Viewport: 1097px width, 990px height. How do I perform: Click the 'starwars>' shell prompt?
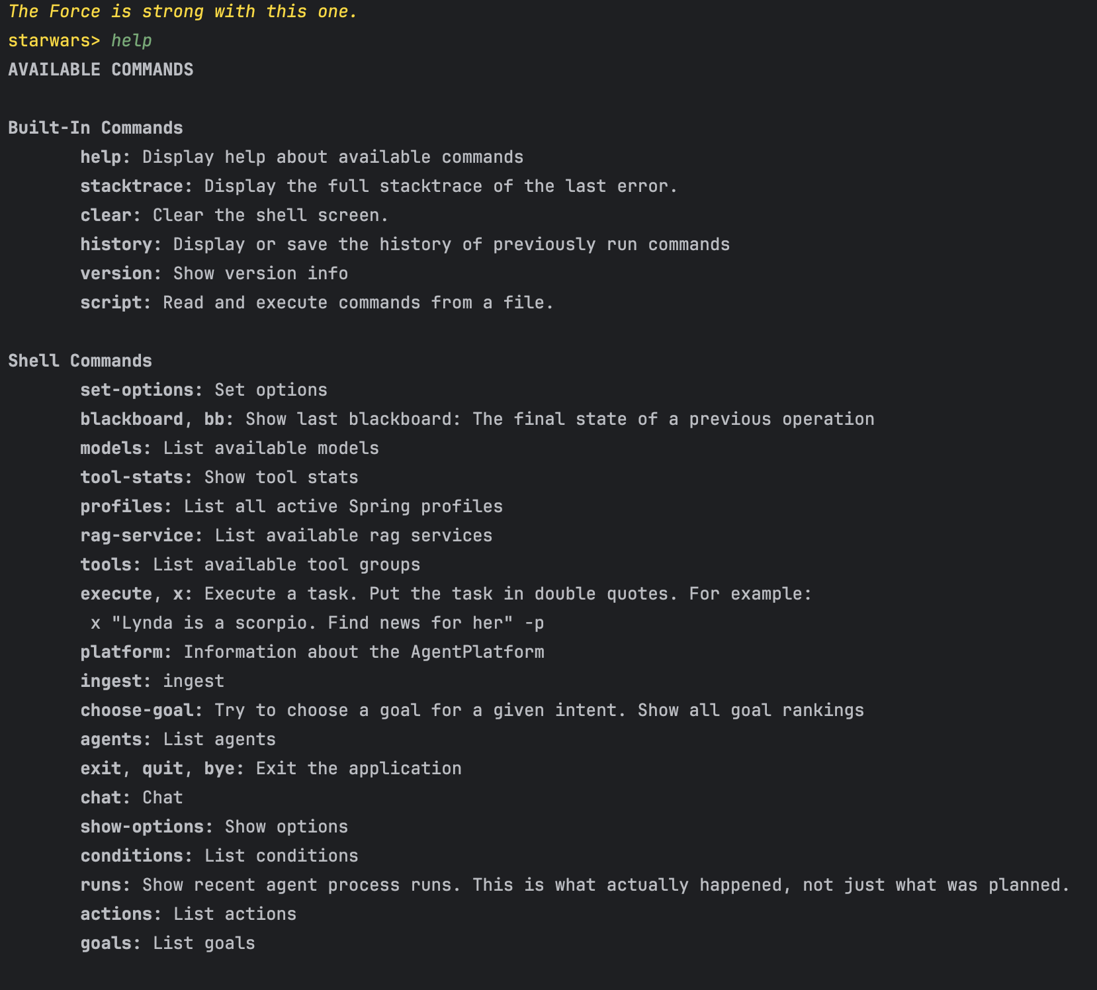(54, 41)
